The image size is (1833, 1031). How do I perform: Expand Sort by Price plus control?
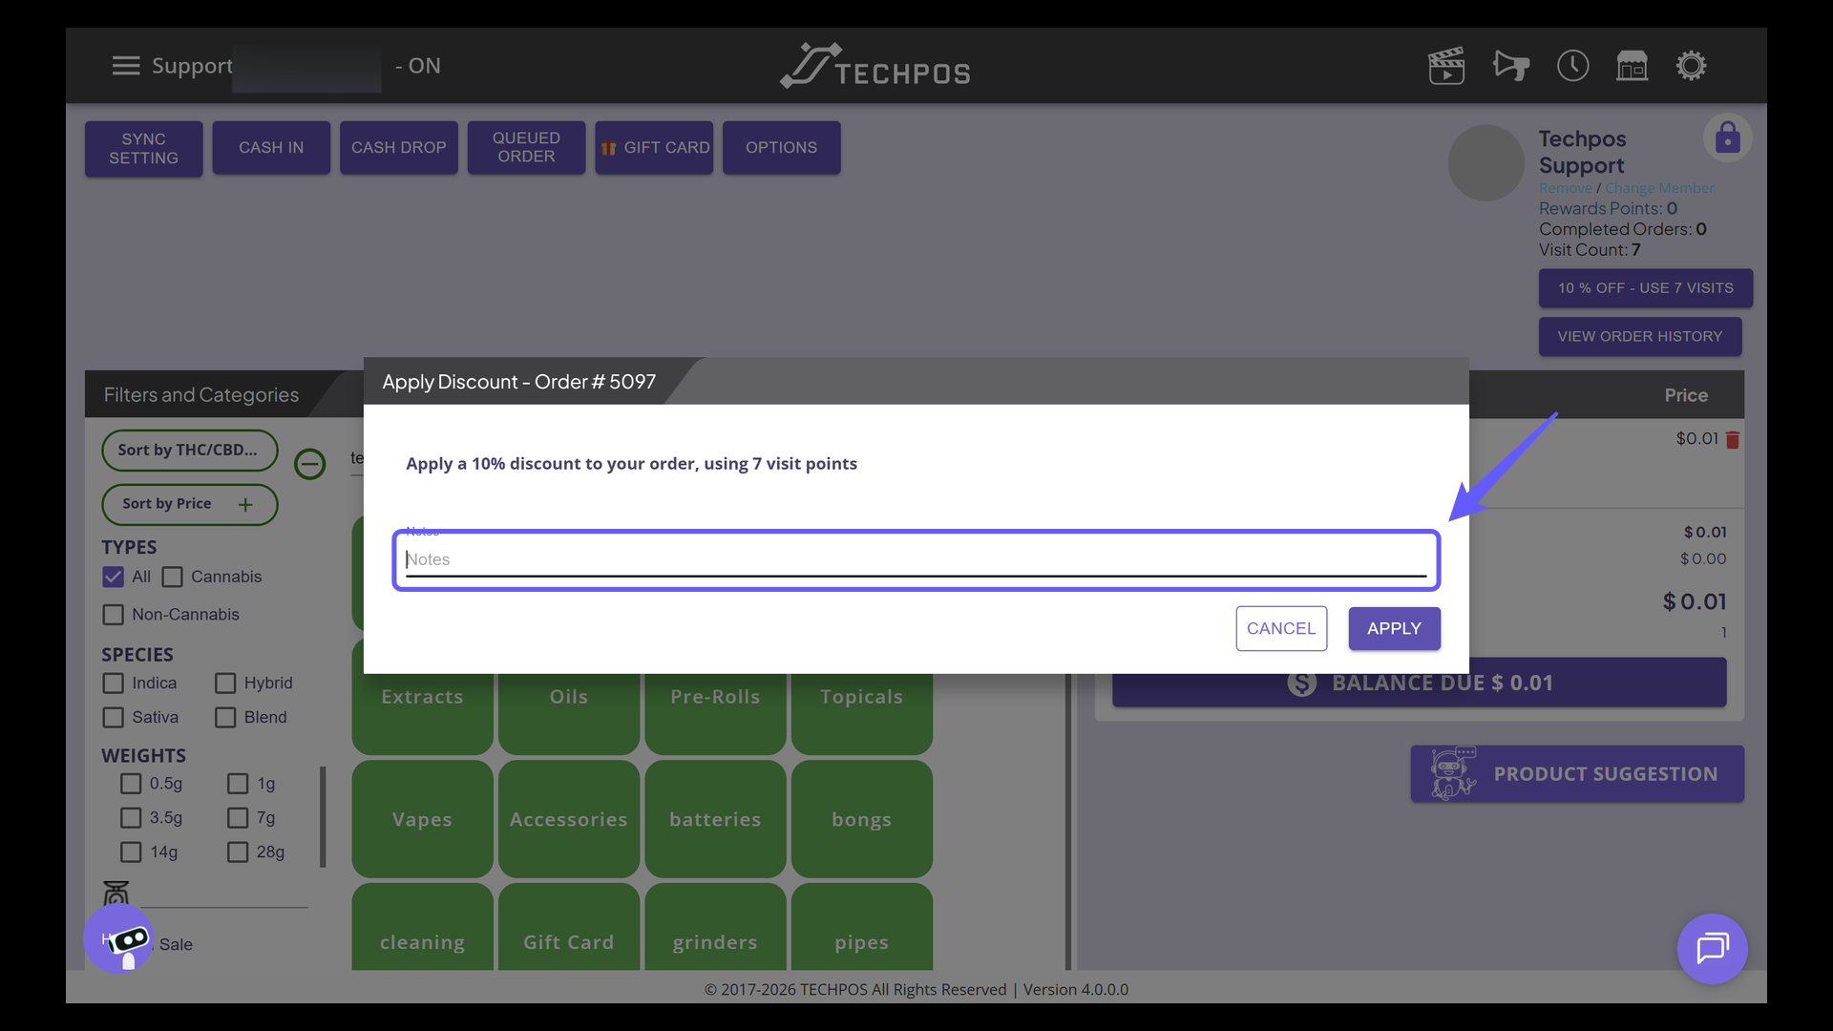(245, 505)
